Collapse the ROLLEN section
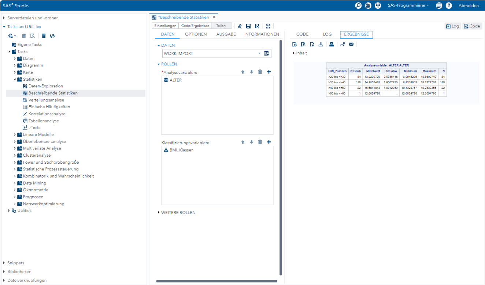Screen dimensions: 485x285 pos(159,64)
